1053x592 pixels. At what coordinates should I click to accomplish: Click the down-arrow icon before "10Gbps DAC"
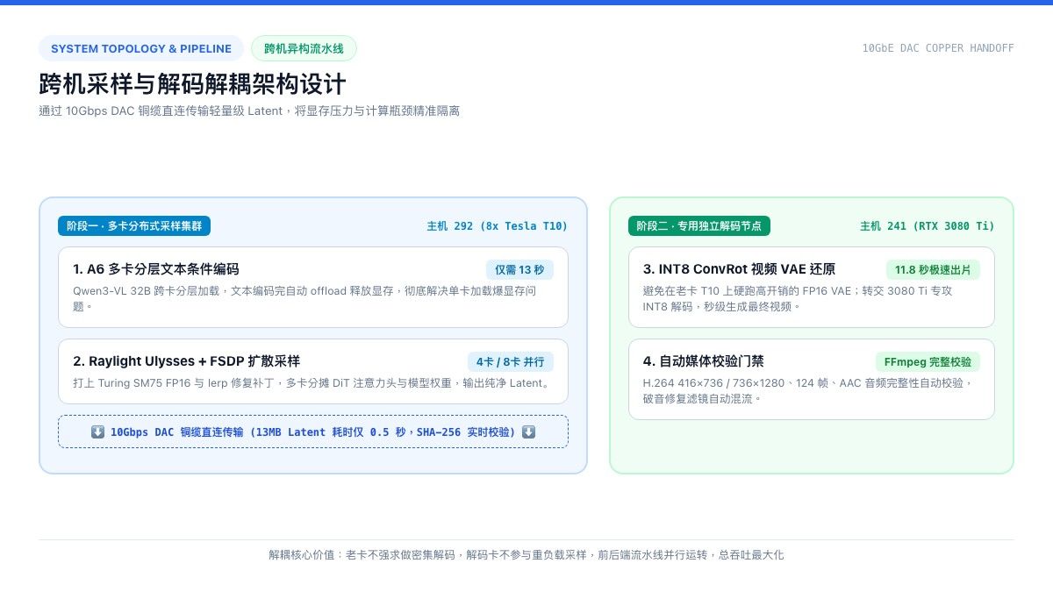click(97, 432)
